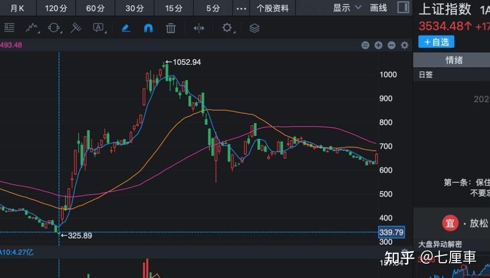Open the 大盘异动解密 section link
The image size is (490, 278).
(440, 244)
